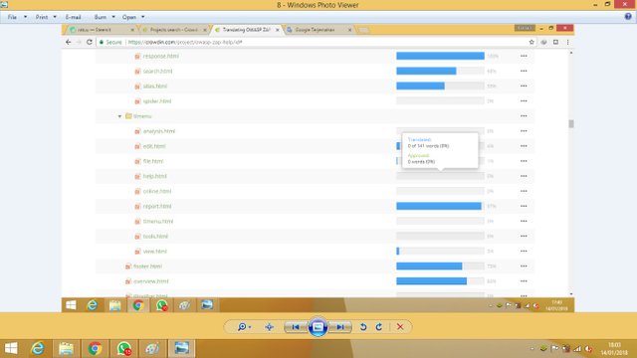Open footer.html file

(148, 267)
